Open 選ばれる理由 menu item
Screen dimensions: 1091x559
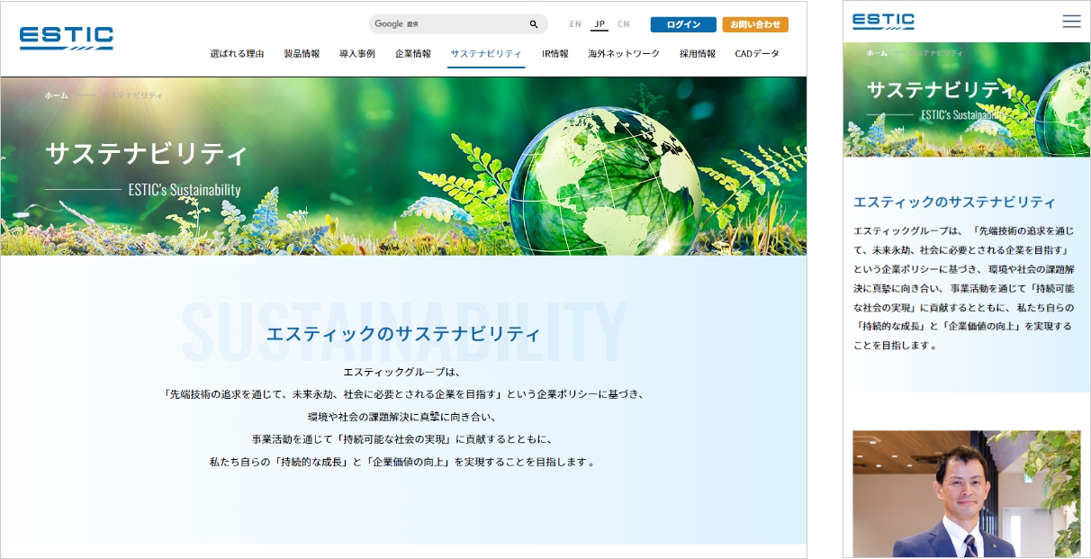237,54
